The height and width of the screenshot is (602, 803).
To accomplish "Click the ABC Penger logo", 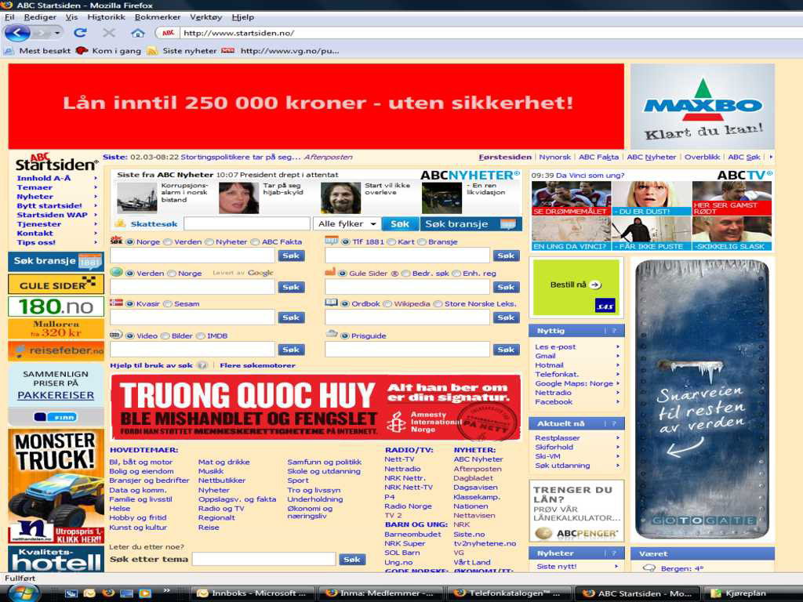I will pyautogui.click(x=576, y=533).
